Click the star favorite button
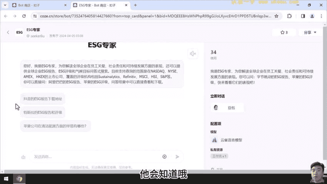This screenshot has height=184, width=327. [x=284, y=32]
